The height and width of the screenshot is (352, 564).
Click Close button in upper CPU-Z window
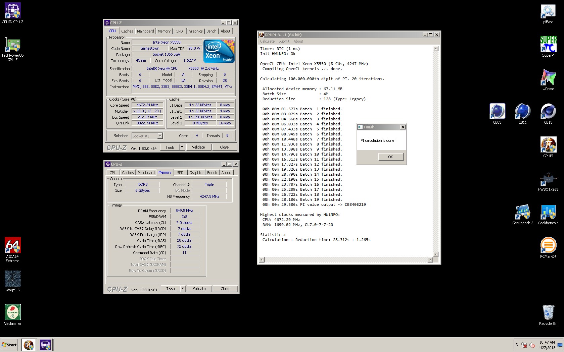coord(224,147)
